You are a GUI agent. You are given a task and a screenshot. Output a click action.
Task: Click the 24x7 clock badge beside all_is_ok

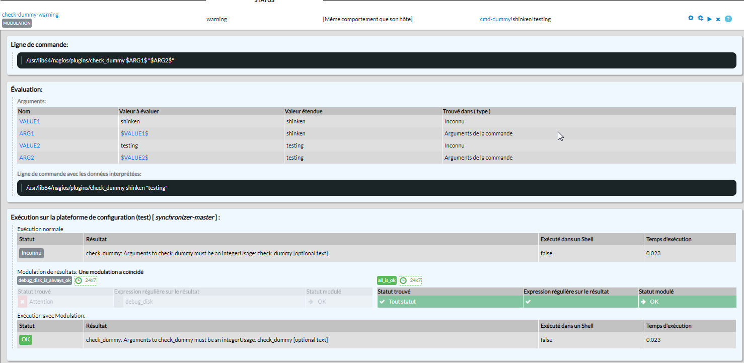[410, 280]
